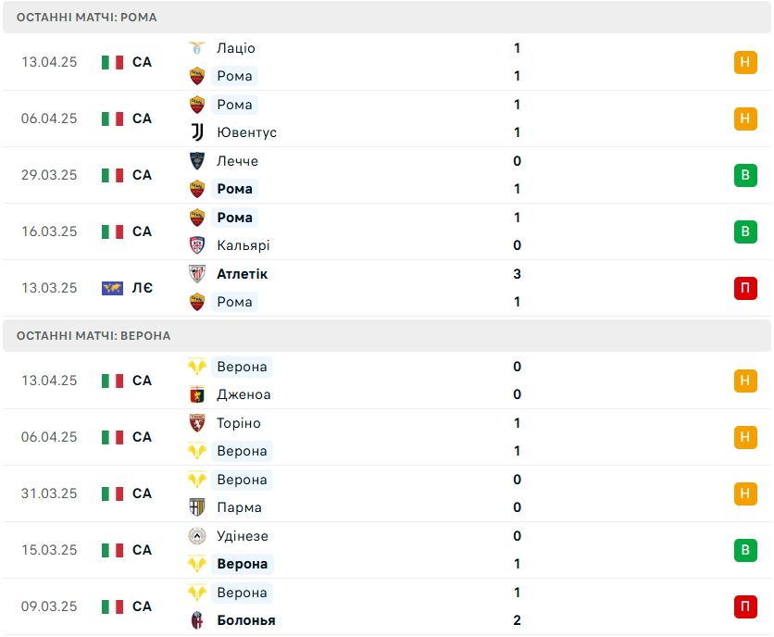Click the Athletic club crest icon
The image size is (774, 637).
(x=197, y=274)
